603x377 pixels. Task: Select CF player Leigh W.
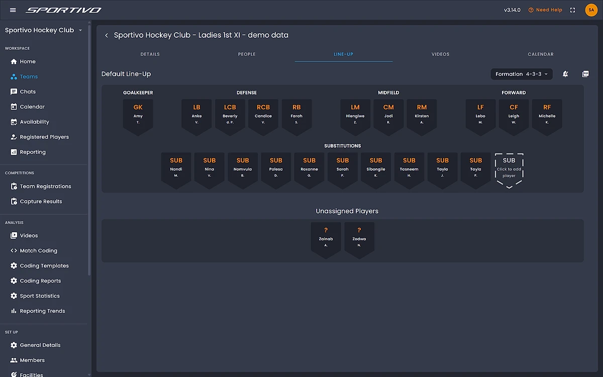point(514,117)
